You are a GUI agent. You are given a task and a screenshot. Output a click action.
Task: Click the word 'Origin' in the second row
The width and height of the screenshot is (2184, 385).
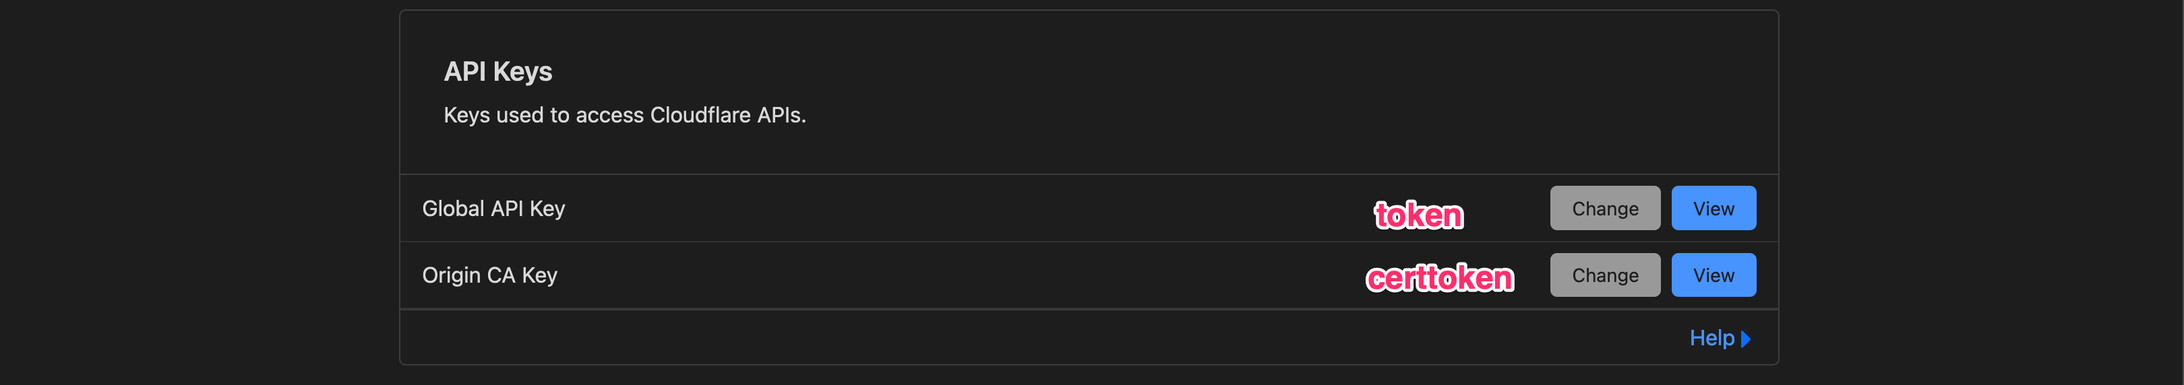[451, 275]
